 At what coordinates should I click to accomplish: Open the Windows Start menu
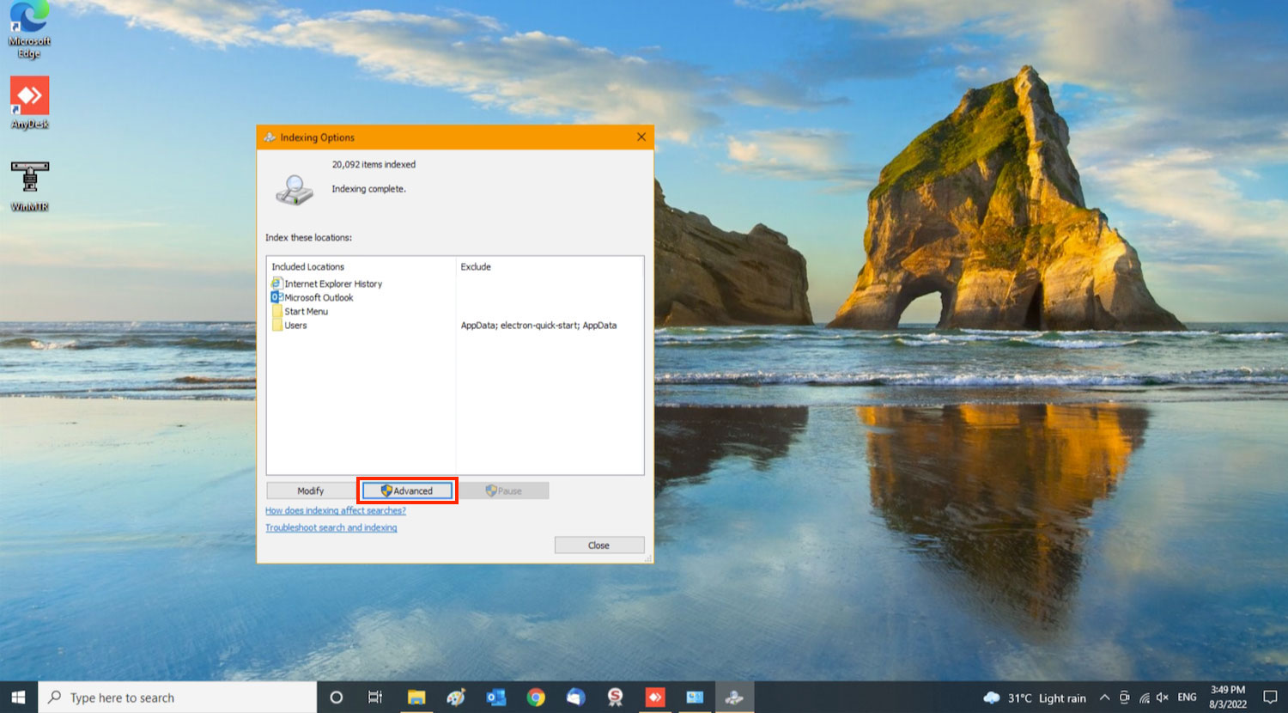18,698
